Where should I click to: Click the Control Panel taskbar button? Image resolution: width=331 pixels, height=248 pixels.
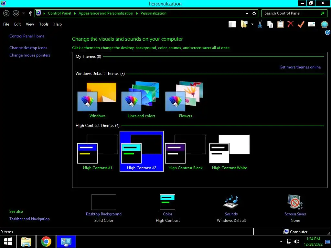[66, 242]
